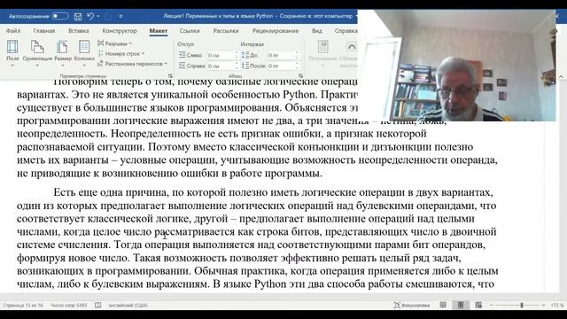Switch to Read Mode view icon
Viewport: 567px width, 319px height.
click(443, 305)
